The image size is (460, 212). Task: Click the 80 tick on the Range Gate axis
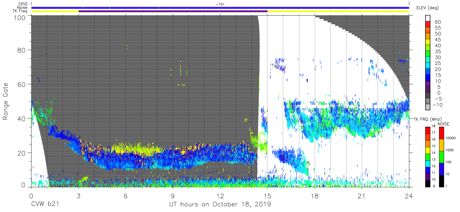[22, 50]
